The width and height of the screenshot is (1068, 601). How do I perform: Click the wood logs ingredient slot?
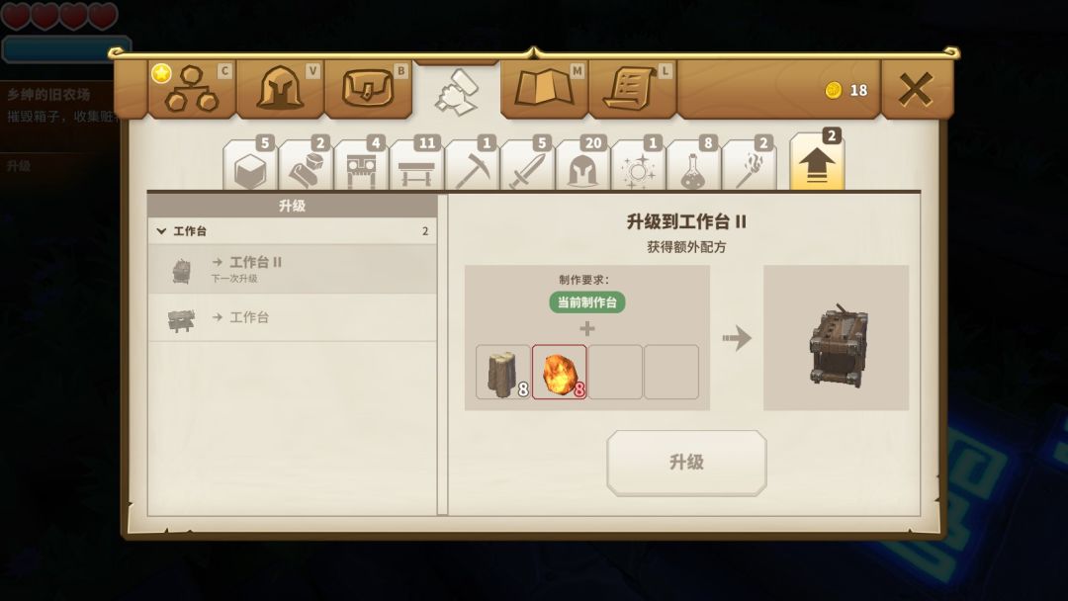(x=503, y=372)
